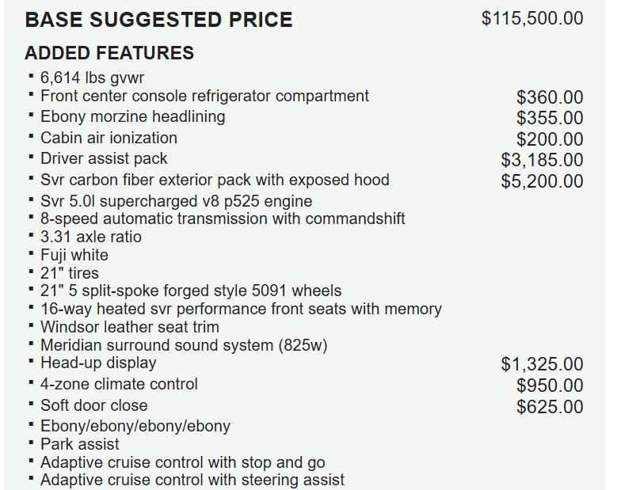Click the $950.00 climate control price

(550, 386)
